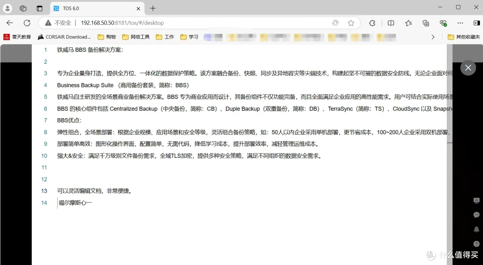Open the 誉天教育 bookmark
Viewport: 483px width, 265px height.
click(x=17, y=37)
